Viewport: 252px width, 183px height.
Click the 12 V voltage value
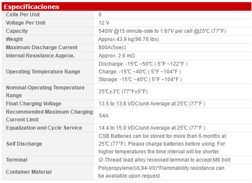coord(104,23)
